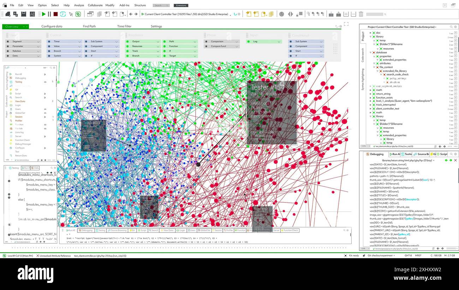459x290 pixels.
Task: Select Source Browsing tab in bottom center strip
Action: point(117,230)
